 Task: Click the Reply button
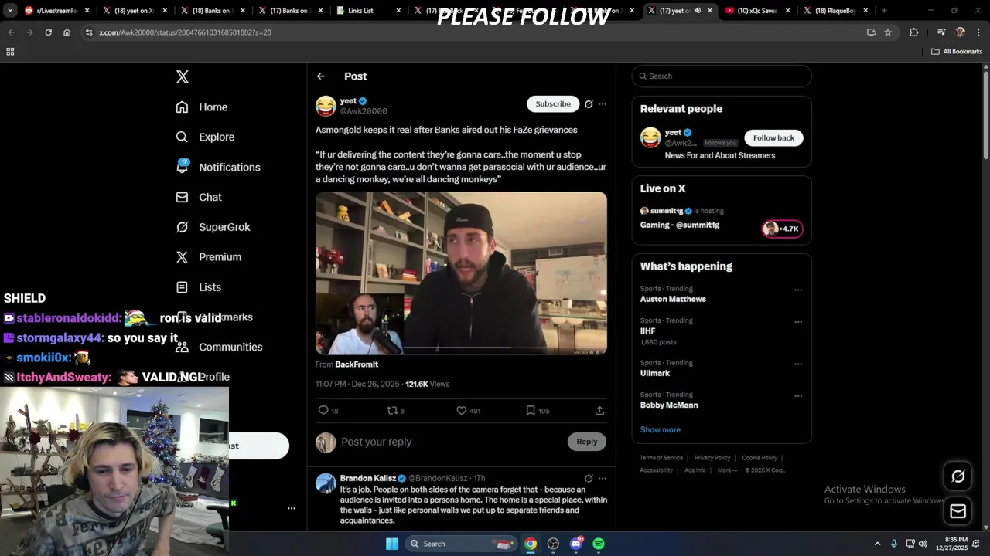587,442
